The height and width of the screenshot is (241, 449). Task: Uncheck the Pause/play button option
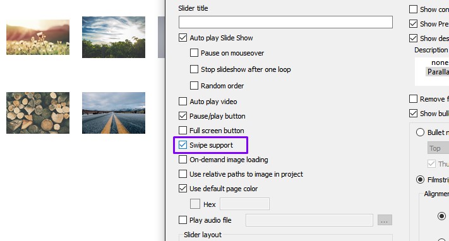pyautogui.click(x=183, y=116)
